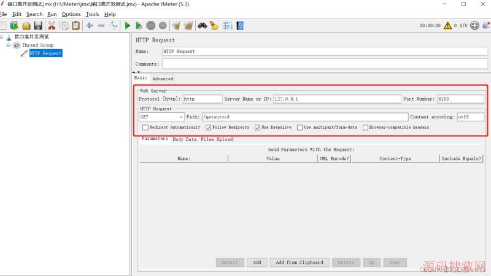Select the Parameters tab

point(155,139)
